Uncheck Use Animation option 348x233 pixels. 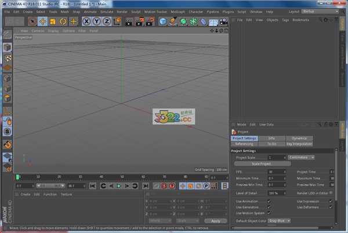(269, 201)
